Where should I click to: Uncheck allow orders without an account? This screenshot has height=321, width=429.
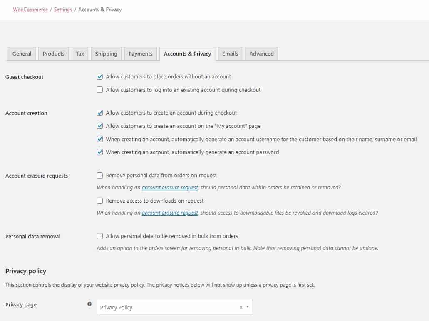[99, 77]
